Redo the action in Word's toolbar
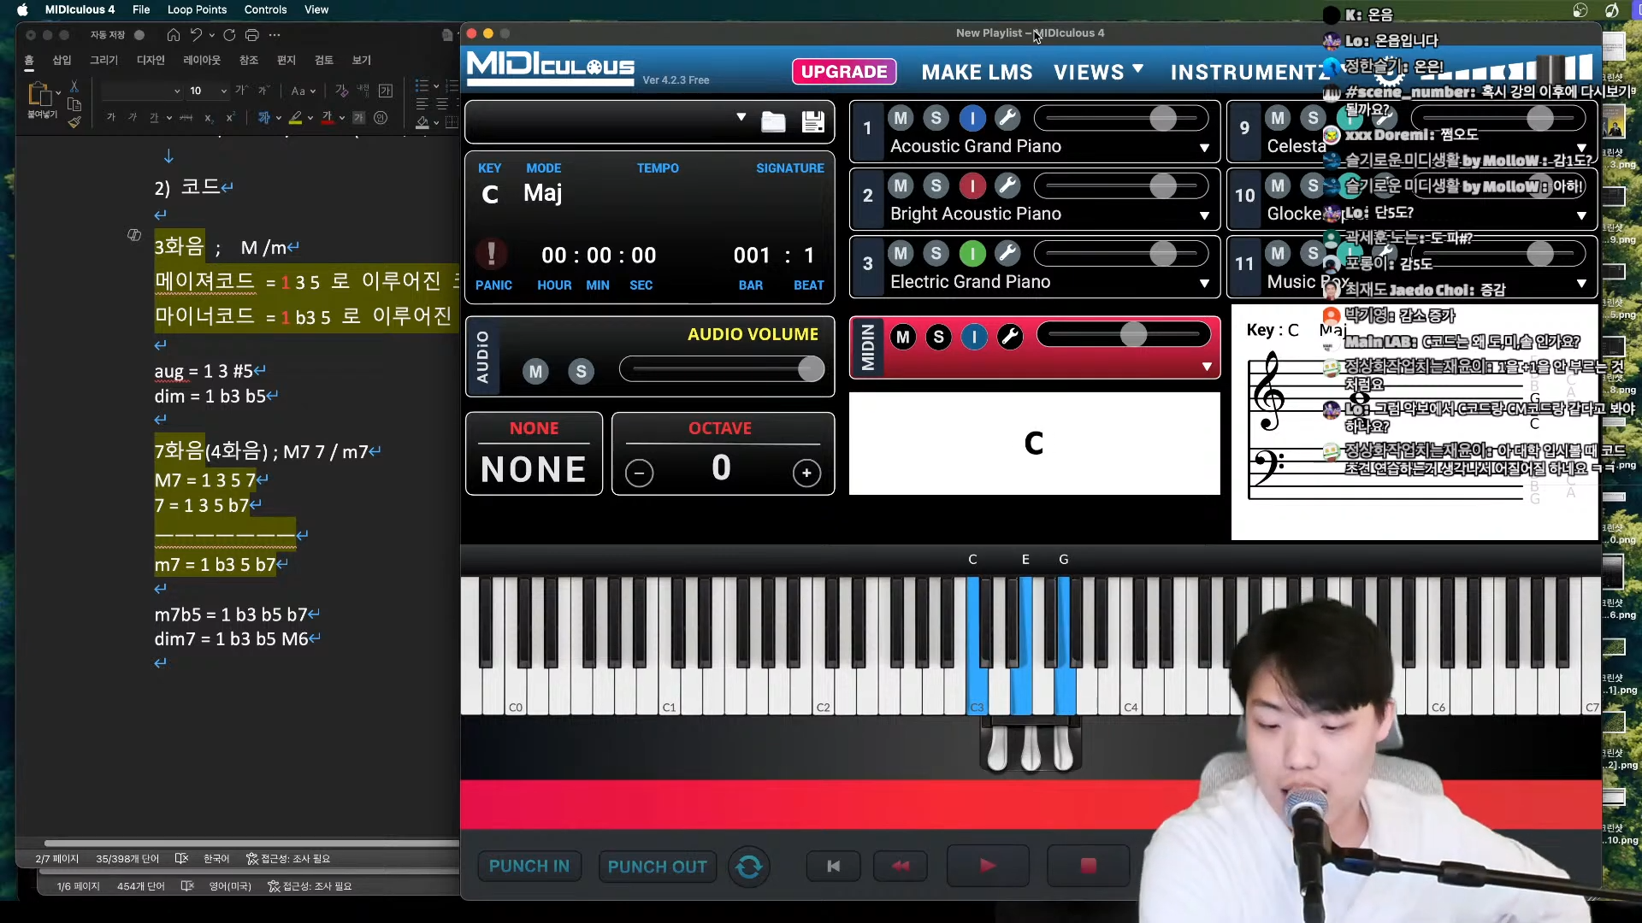Viewport: 1642px width, 923px height. [229, 35]
